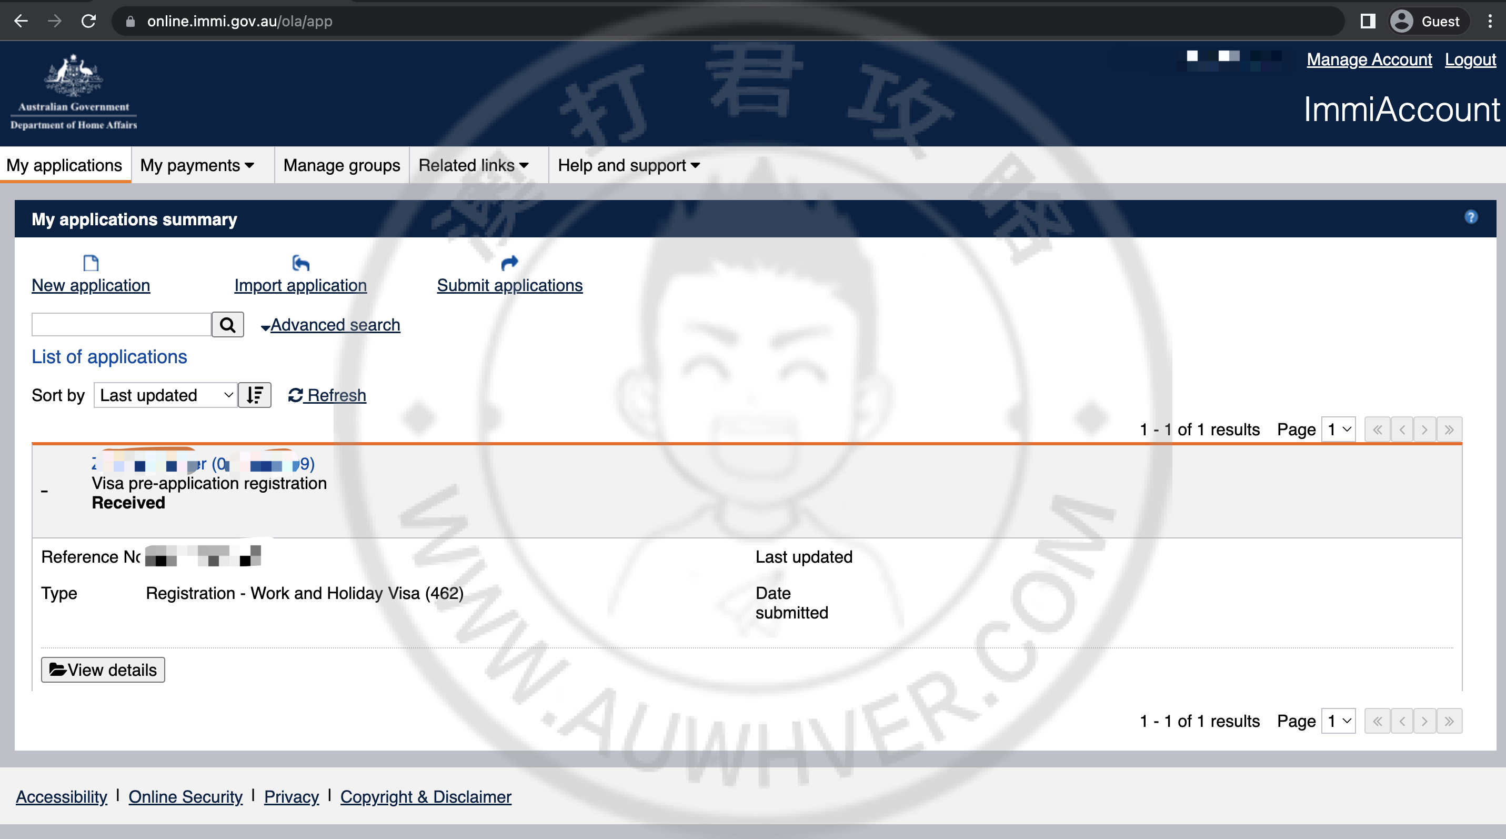Click the browser forward arrow

point(54,22)
